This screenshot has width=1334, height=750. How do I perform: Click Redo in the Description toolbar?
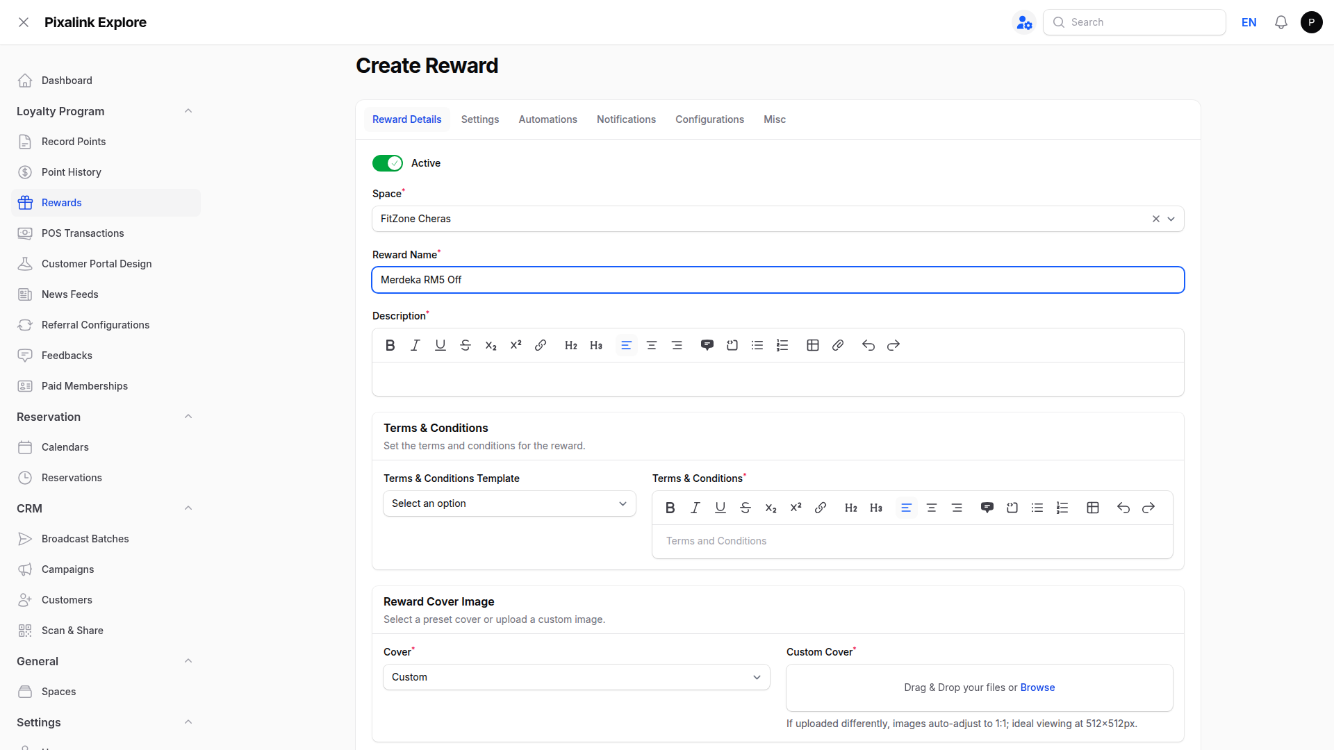[894, 345]
